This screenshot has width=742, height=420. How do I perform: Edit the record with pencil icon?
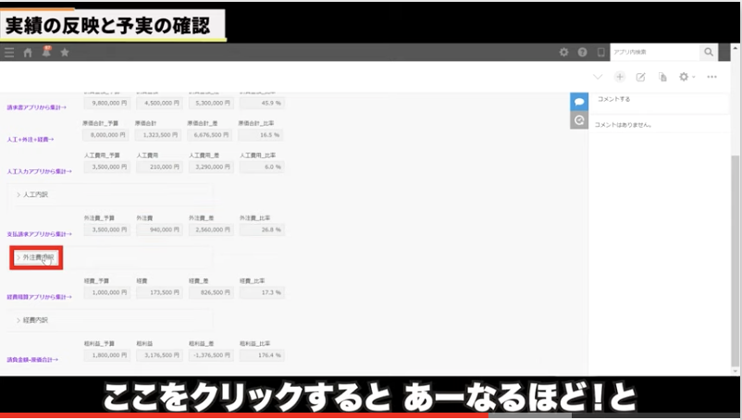click(640, 77)
